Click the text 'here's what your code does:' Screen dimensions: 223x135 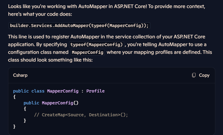pyautogui.click(x=40, y=14)
